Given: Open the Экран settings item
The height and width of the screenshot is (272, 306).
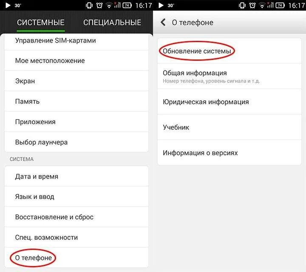Looking at the screenshot, I should 76,81.
